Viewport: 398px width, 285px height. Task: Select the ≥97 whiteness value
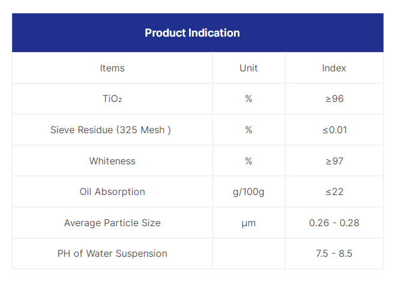pos(334,161)
